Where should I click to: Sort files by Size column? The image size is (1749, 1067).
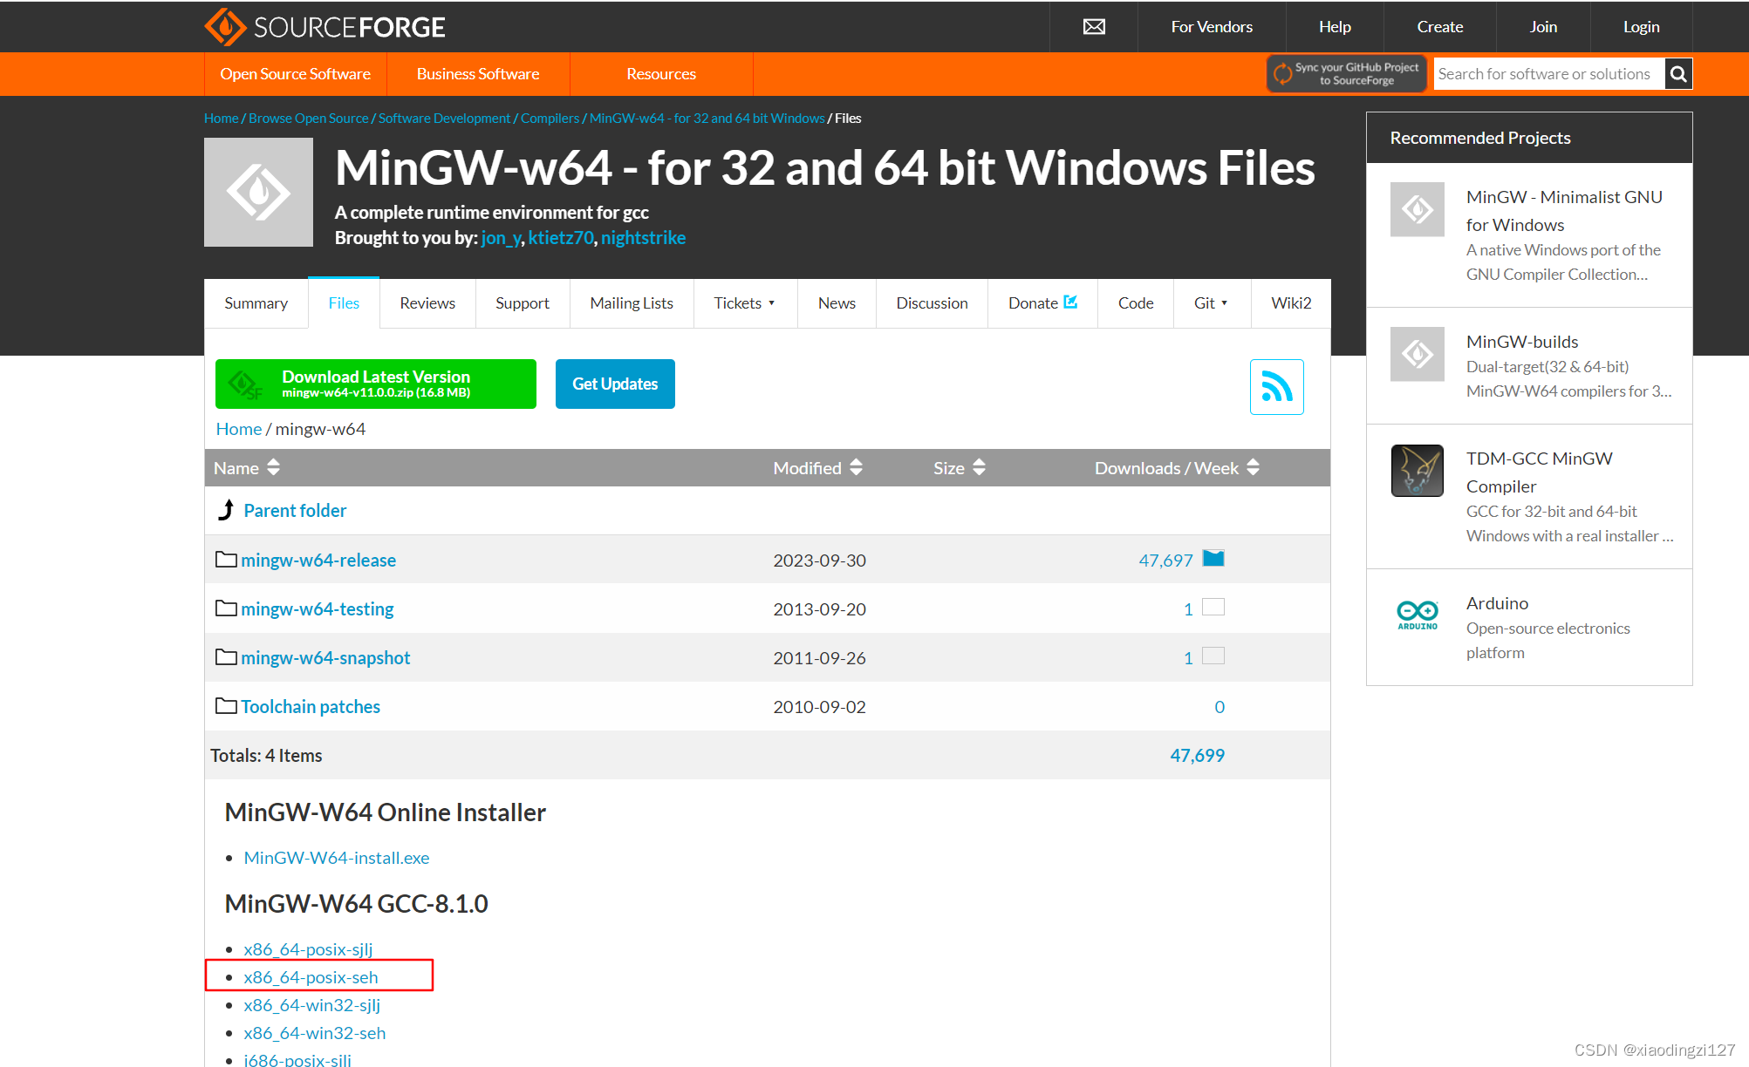(960, 468)
